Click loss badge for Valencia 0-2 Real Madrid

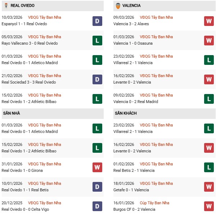[x=209, y=99]
